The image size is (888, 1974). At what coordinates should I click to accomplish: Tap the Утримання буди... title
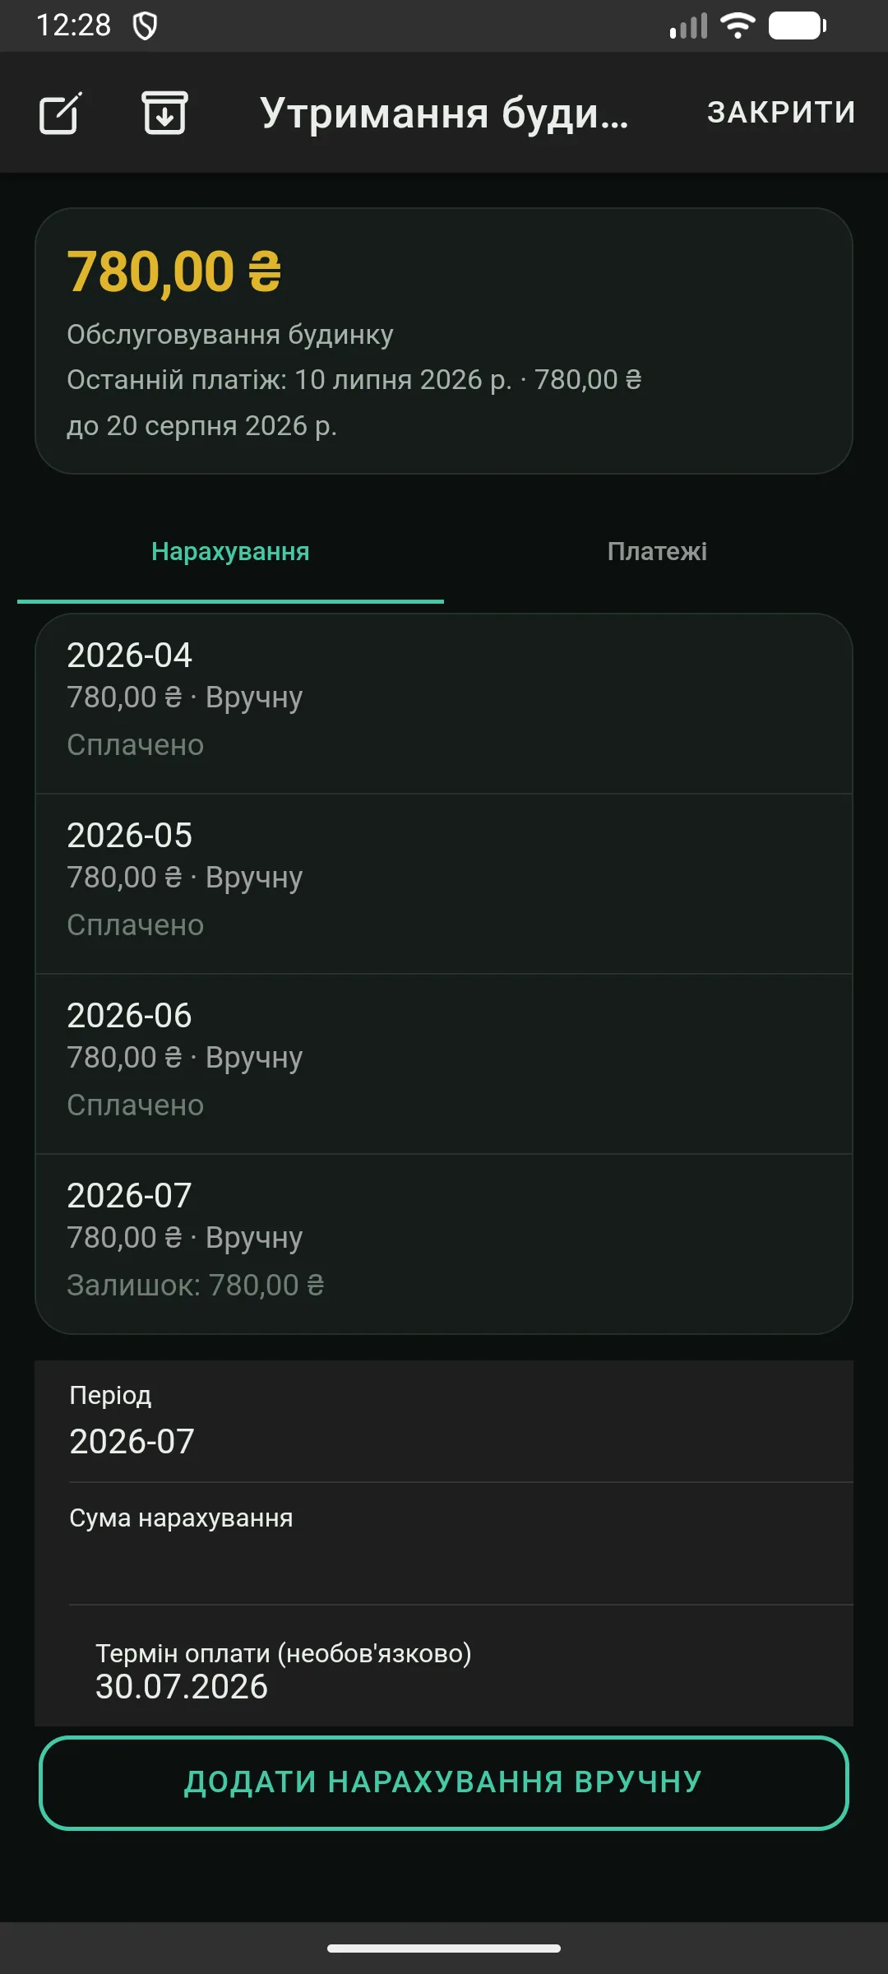click(x=444, y=113)
